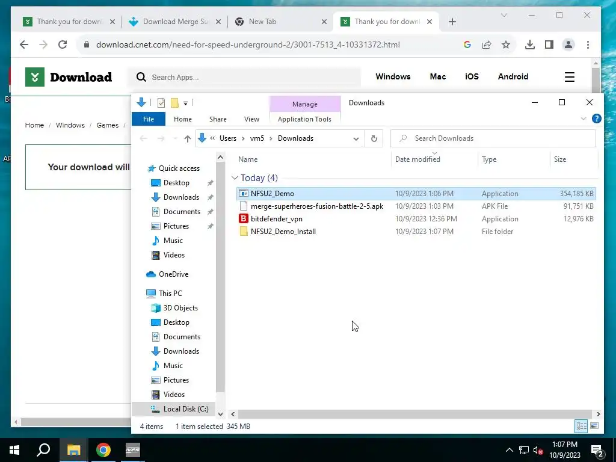
Task: Reload the CNET page
Action: coord(63,45)
